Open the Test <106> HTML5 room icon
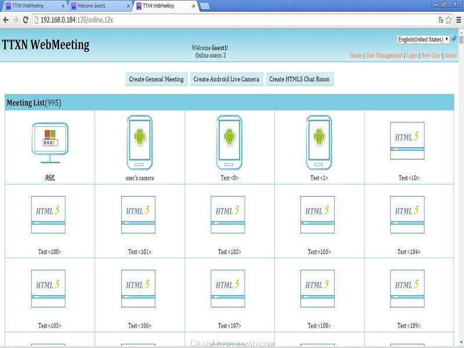This screenshot has width=464, height=348. point(138,288)
